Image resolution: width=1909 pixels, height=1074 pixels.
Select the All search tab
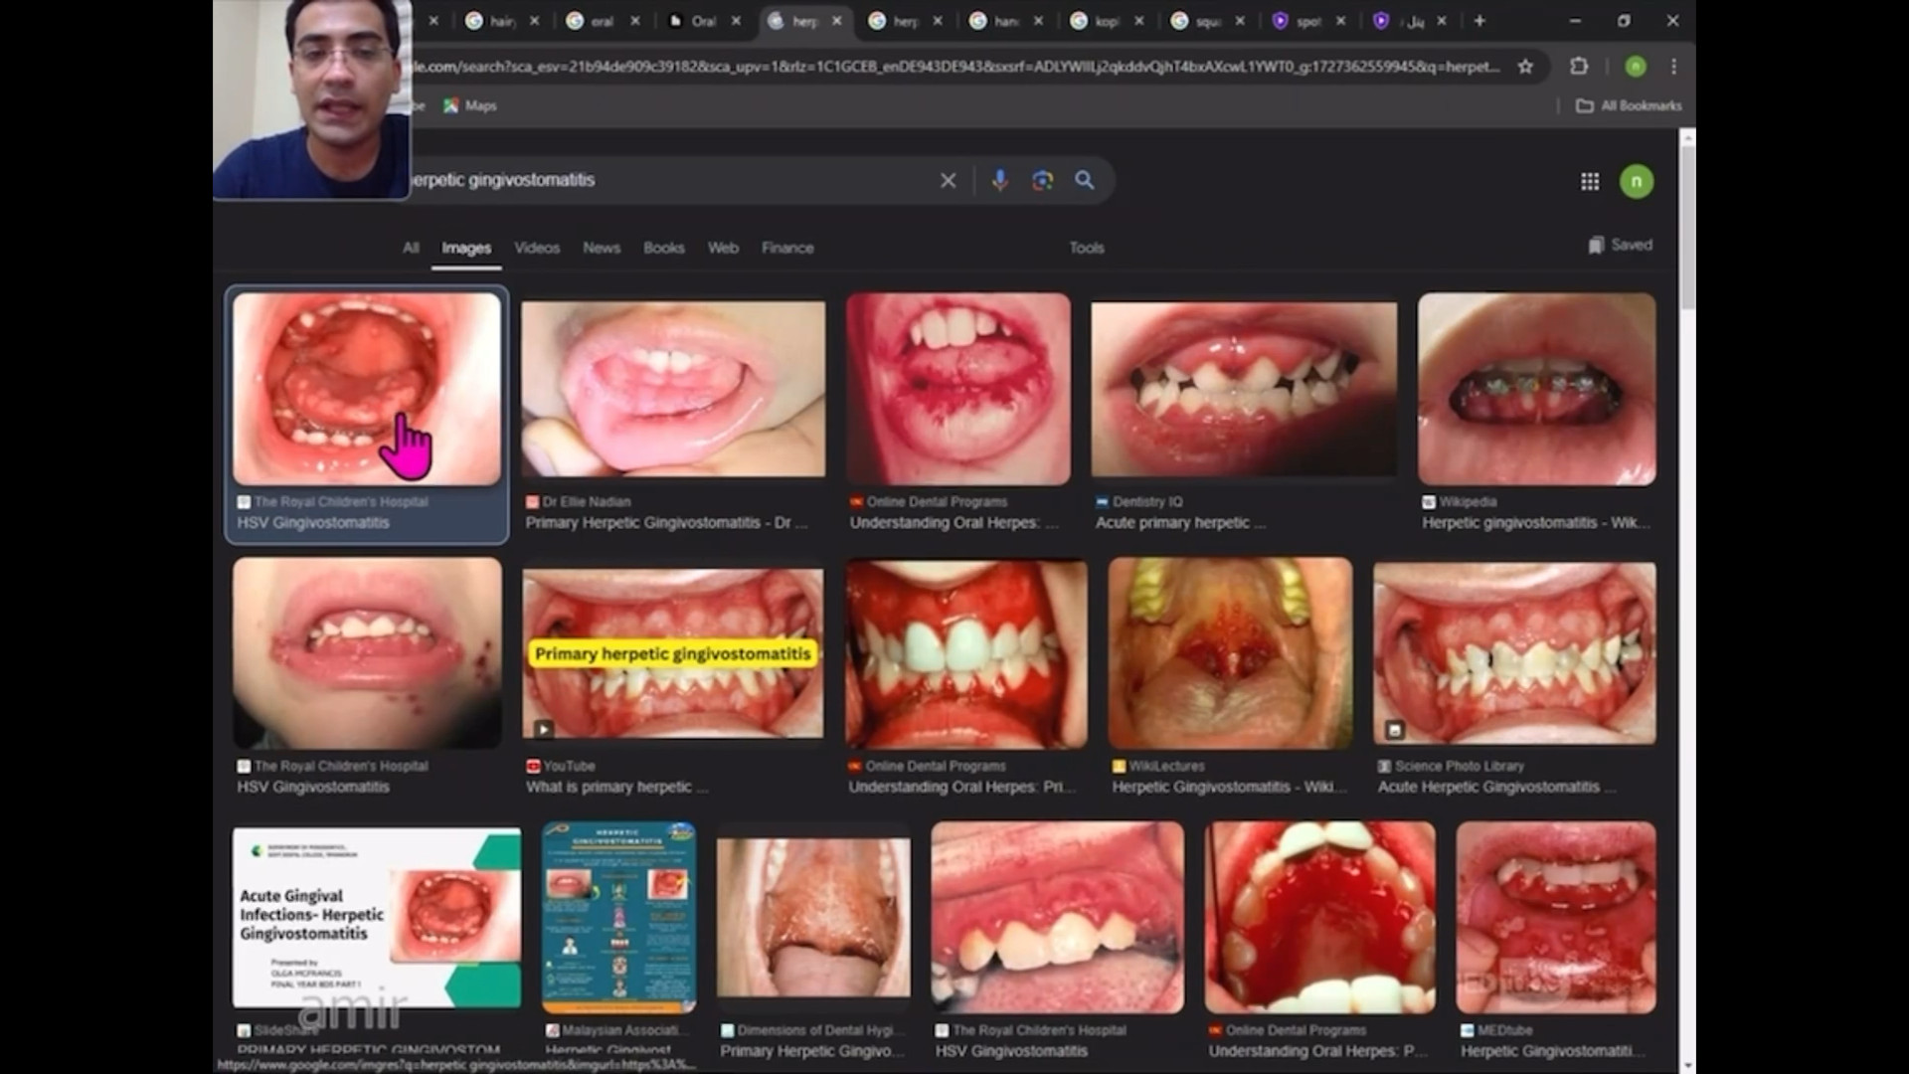411,248
